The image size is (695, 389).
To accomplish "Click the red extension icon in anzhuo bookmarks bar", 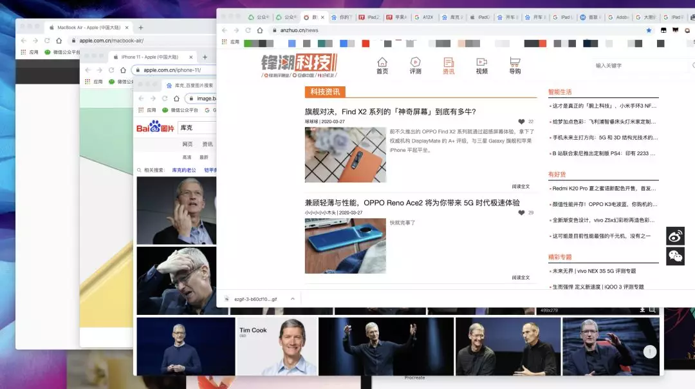I will click(366, 43).
